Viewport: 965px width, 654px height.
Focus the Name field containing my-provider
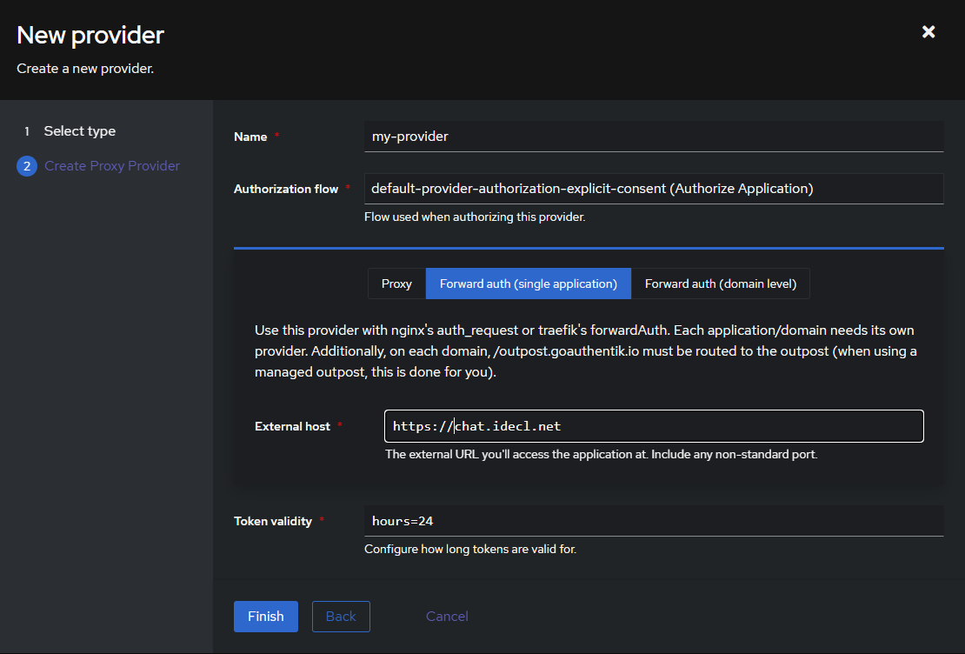(653, 137)
